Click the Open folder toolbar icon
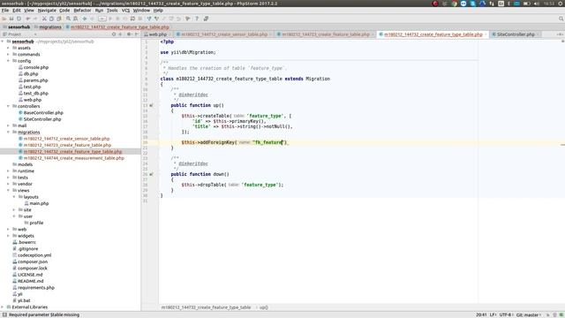 click(4, 19)
